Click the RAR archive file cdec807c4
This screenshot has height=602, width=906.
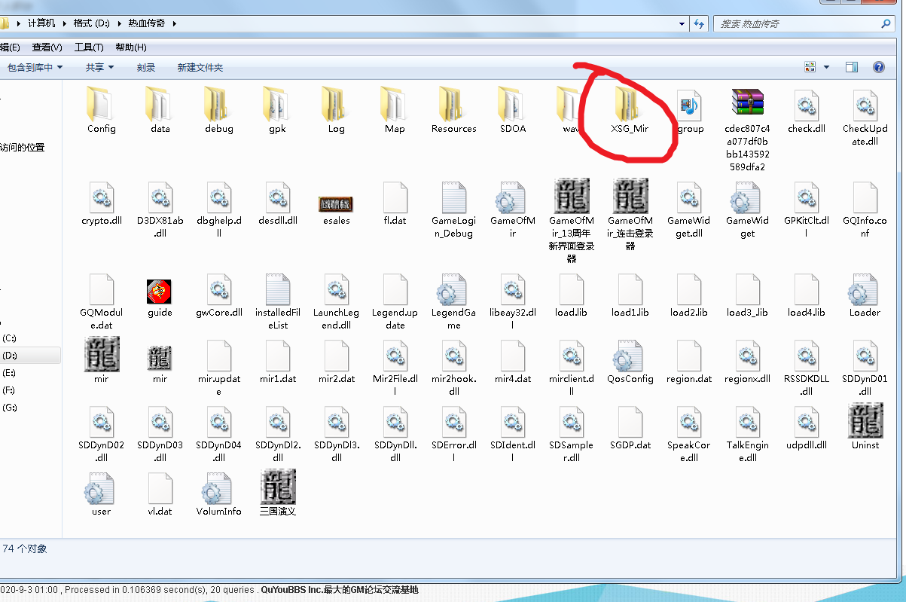tap(747, 105)
